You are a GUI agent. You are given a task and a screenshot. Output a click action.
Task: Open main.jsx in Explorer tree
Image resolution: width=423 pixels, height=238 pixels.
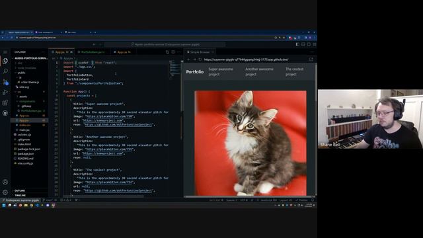(x=24, y=130)
